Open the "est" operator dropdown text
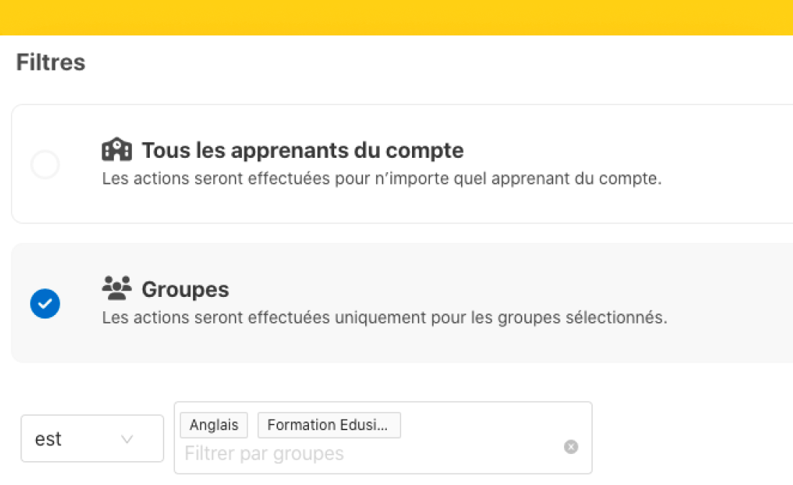This screenshot has height=485, width=793. point(48,439)
